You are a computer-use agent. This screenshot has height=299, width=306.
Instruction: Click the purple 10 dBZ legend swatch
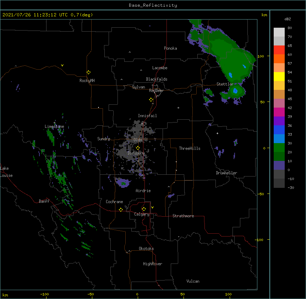[279, 165]
